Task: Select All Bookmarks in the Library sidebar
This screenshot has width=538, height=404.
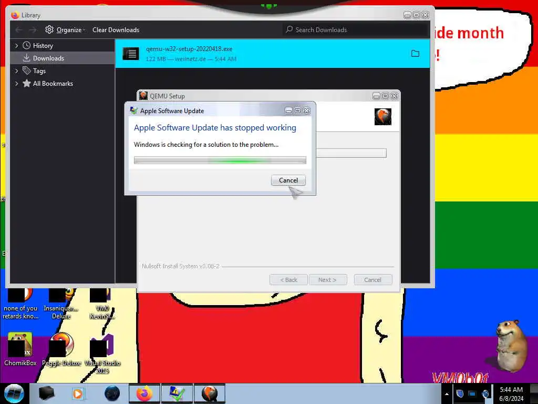Action: click(x=53, y=84)
